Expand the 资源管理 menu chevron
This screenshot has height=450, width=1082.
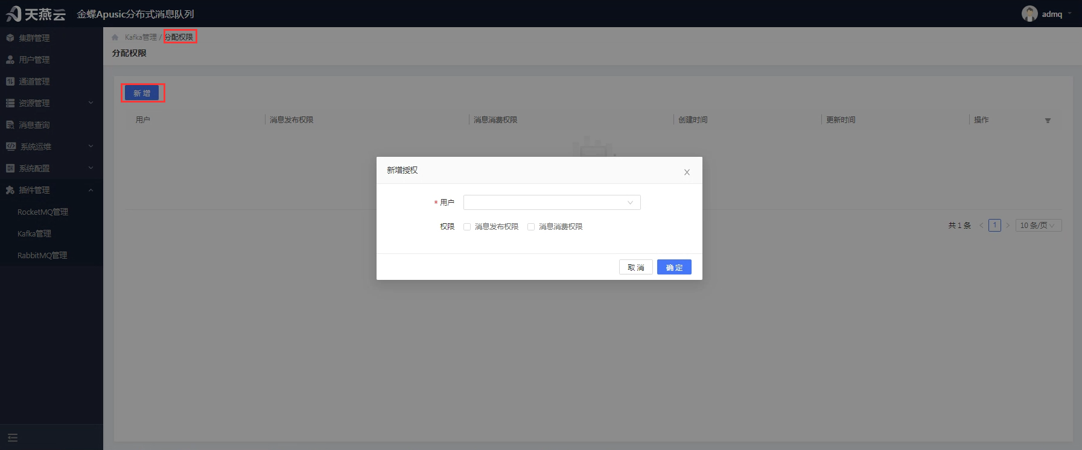91,103
